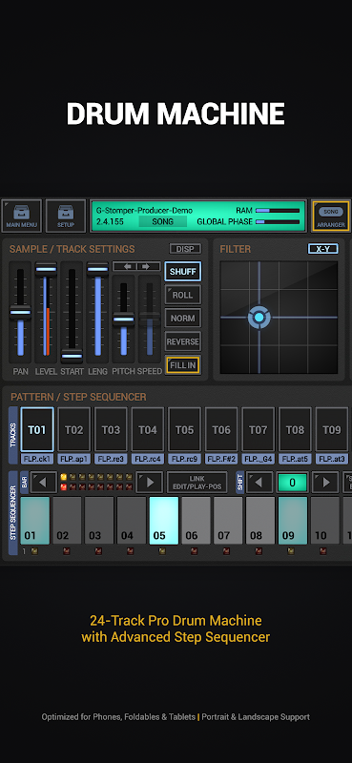352x763 pixels.
Task: Open sample label FLP..rc9
Action: 184,459
